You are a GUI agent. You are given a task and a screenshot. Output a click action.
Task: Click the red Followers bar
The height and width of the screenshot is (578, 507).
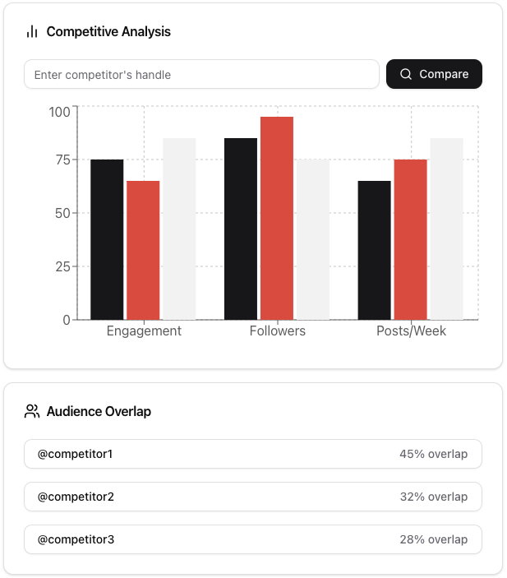277,218
